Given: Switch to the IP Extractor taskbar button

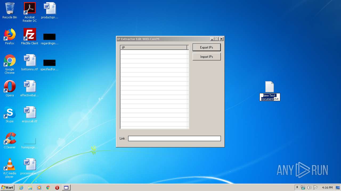Looking at the screenshot, I should click(66, 188).
